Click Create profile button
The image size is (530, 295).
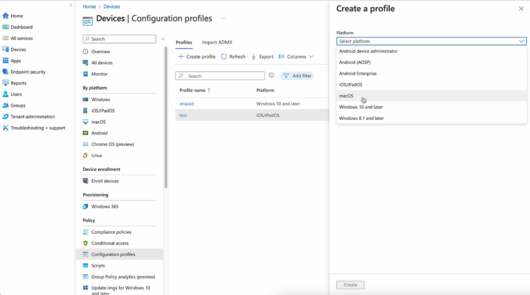(197, 57)
